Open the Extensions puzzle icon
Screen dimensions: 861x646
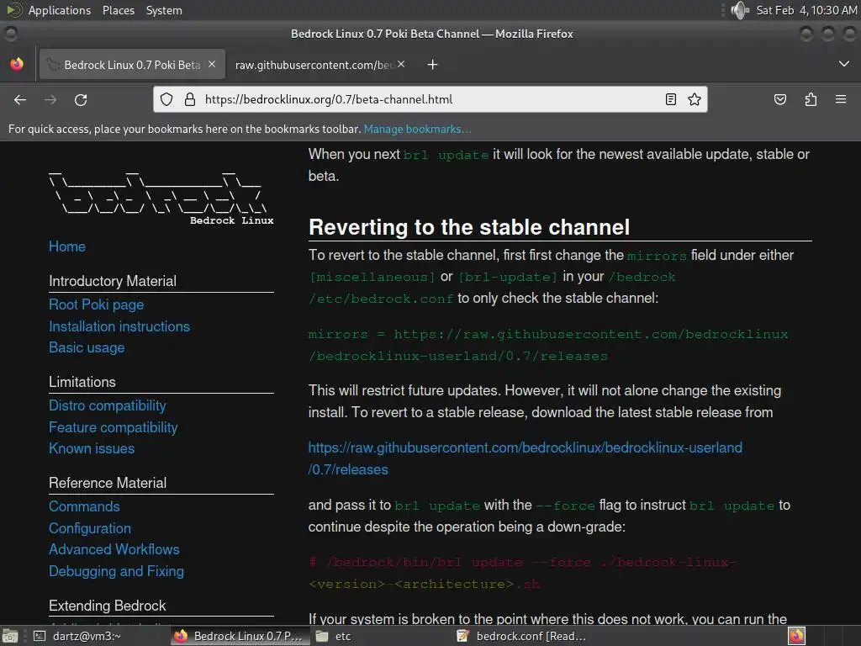[811, 99]
